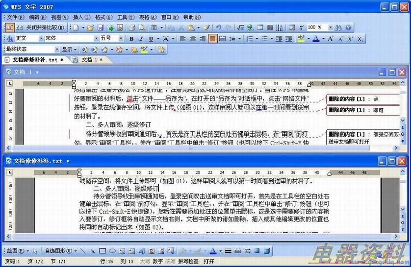Increase indent icon in formatting toolbar
This screenshot has width=411, height=267.
(x=288, y=39)
